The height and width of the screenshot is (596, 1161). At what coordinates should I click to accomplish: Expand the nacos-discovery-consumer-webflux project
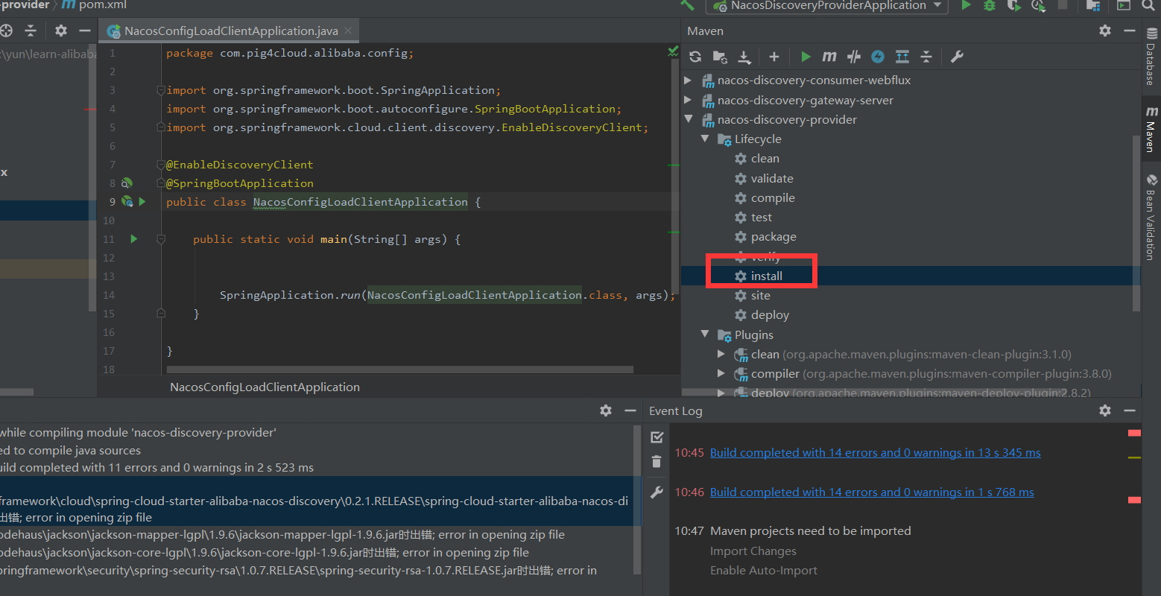coord(687,80)
